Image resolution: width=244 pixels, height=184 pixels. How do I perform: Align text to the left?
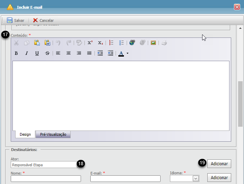tap(58, 53)
